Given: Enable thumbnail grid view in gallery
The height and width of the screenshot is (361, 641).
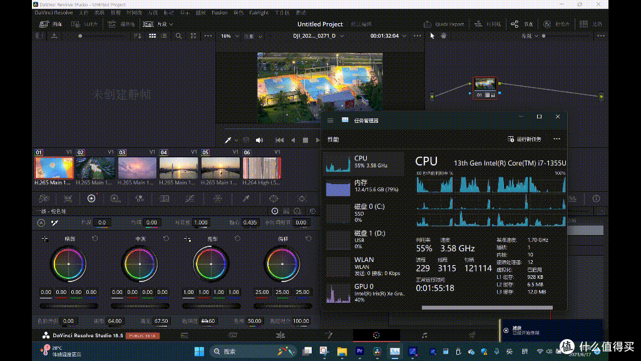Looking at the screenshot, I should 152,36.
